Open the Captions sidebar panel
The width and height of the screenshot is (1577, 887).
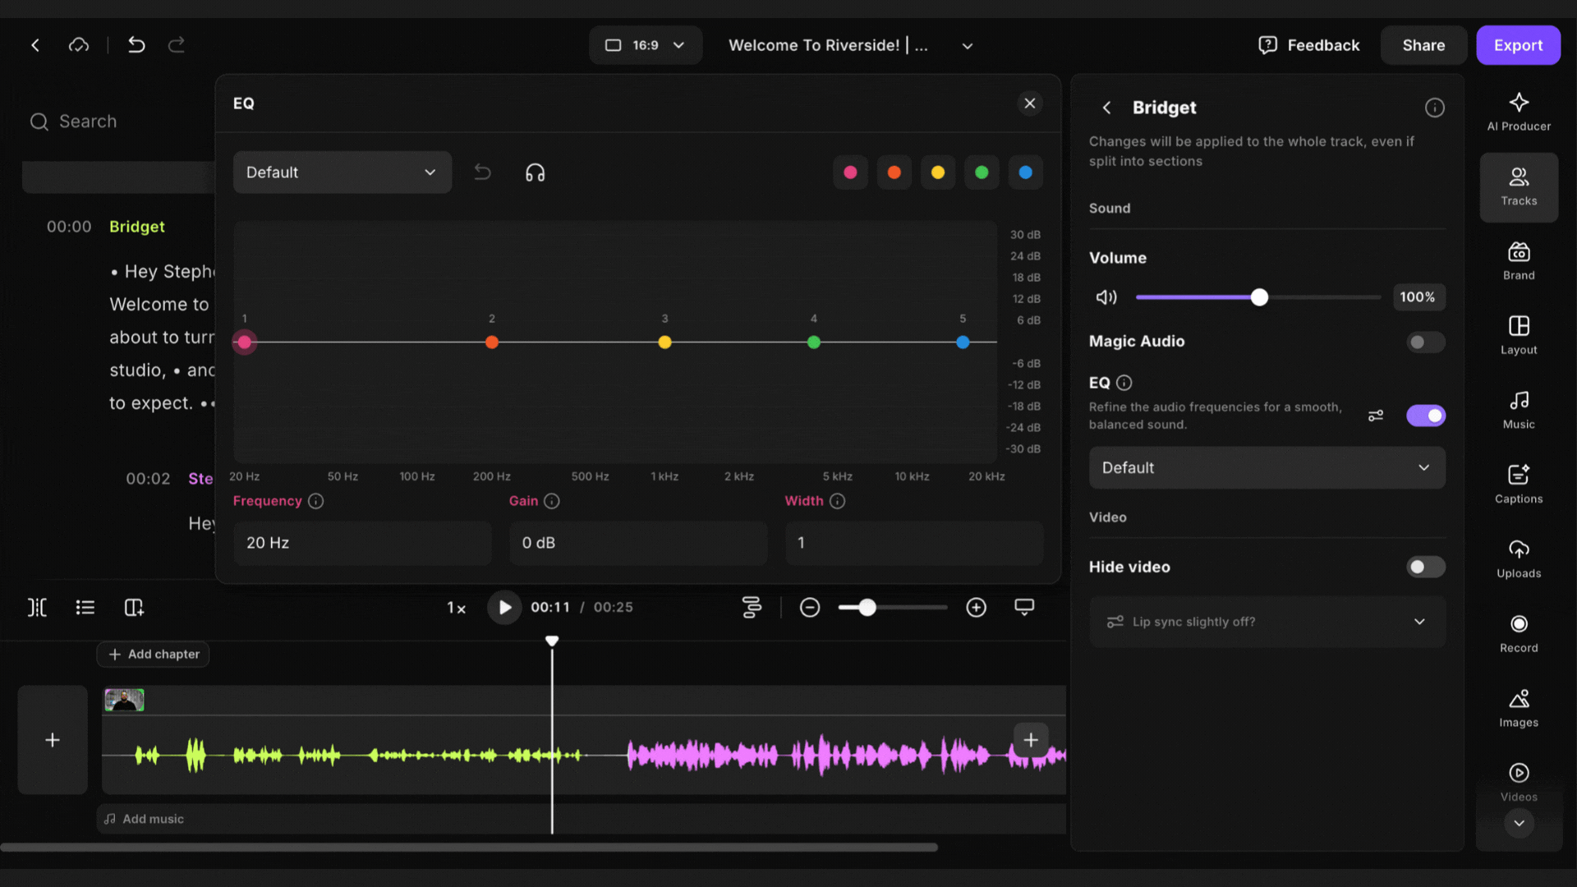point(1518,483)
